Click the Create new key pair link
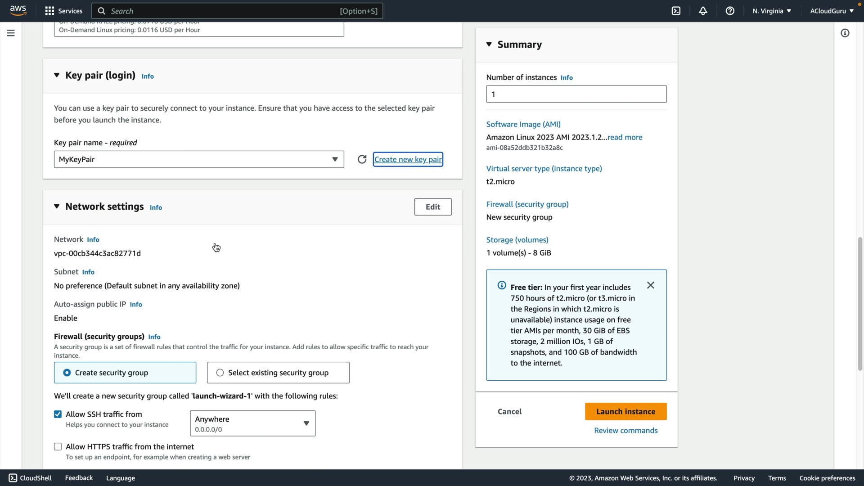The image size is (864, 486). pyautogui.click(x=408, y=159)
